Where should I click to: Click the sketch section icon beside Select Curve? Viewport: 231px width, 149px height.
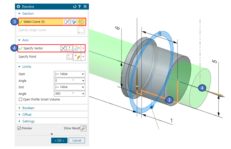[74, 22]
